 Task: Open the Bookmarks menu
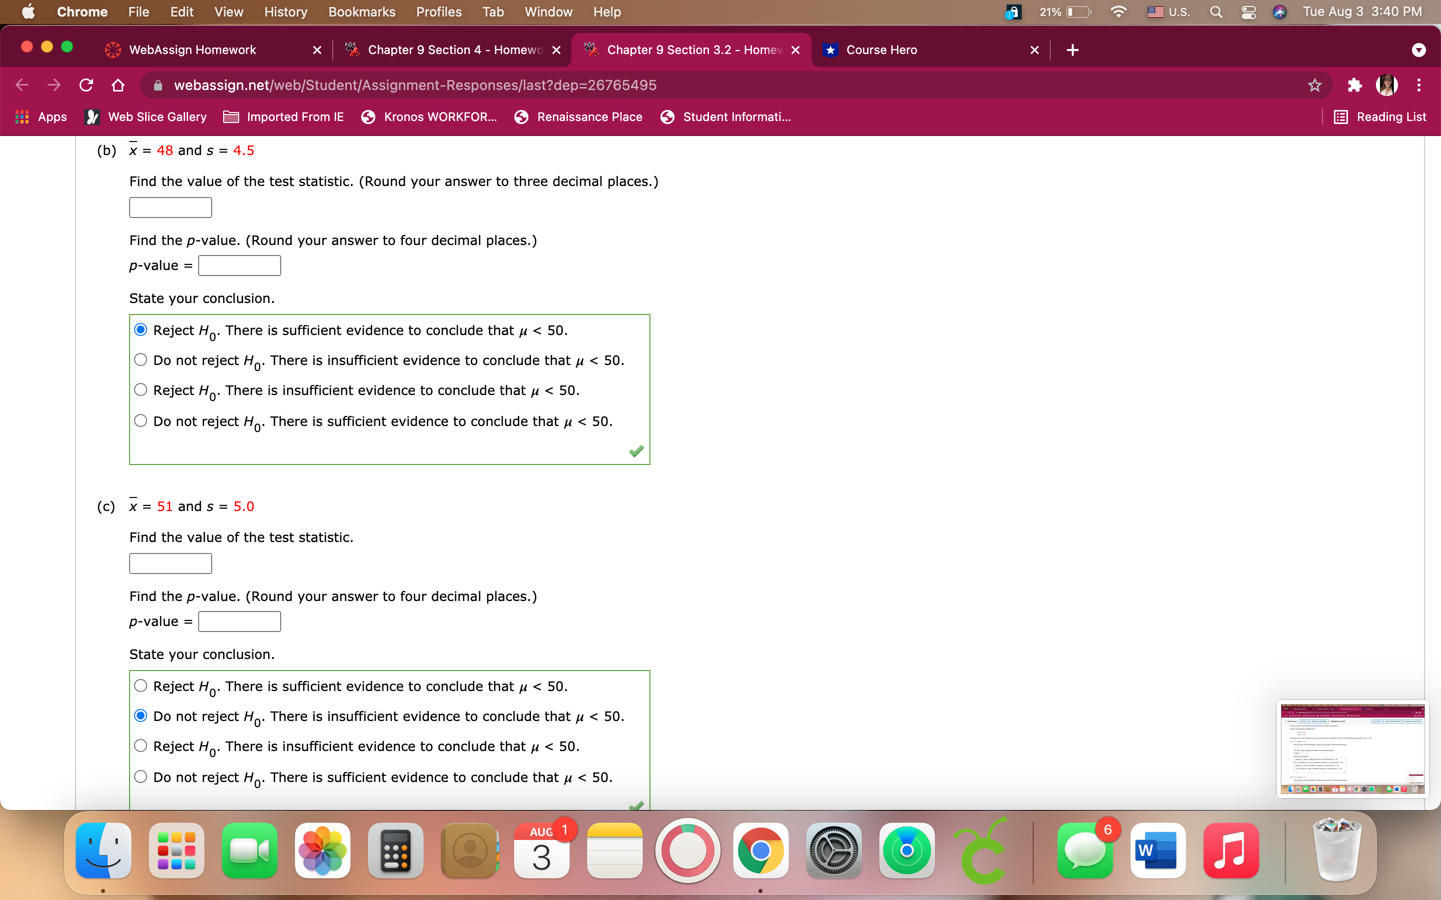pos(361,11)
